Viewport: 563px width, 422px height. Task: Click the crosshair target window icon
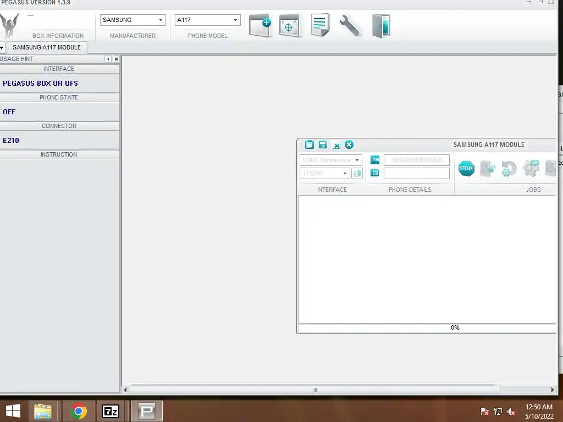[289, 25]
